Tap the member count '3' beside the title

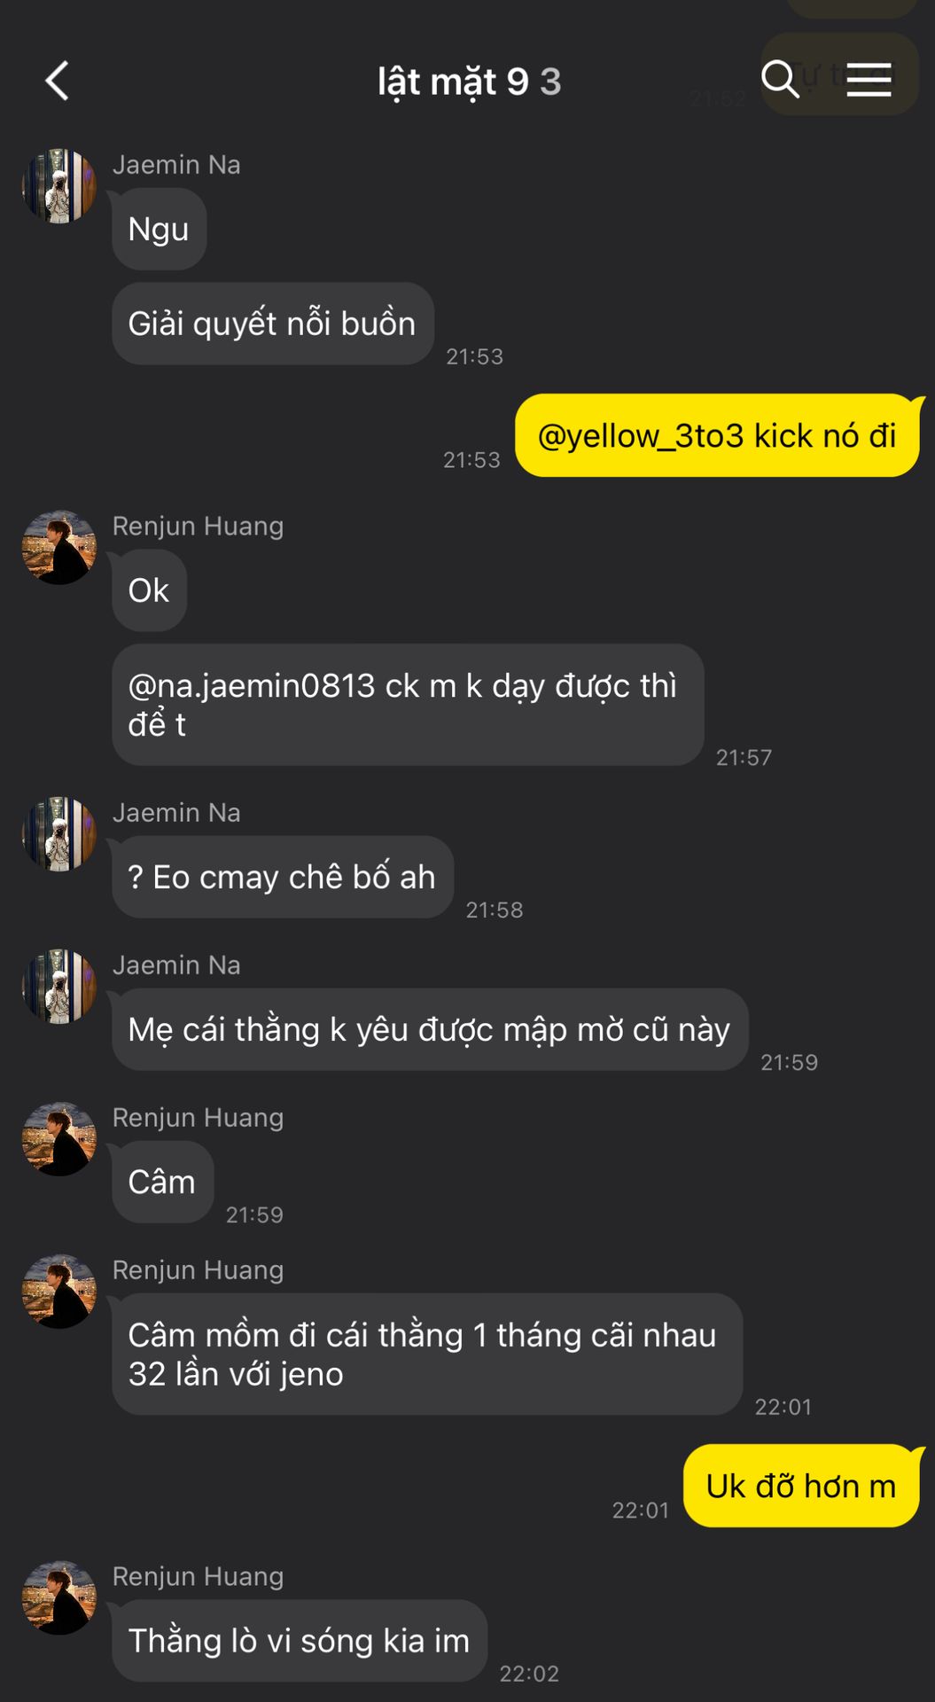click(550, 82)
